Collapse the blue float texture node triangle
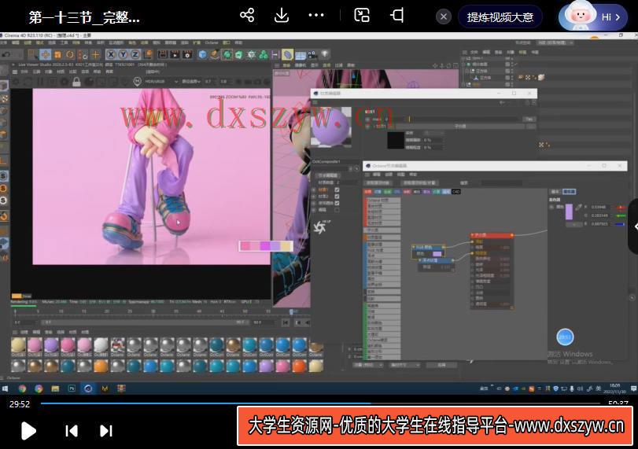This screenshot has width=638, height=449. point(421,260)
